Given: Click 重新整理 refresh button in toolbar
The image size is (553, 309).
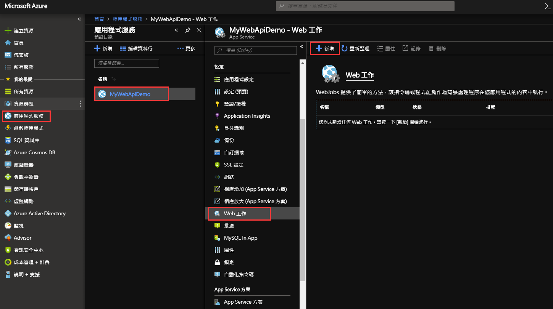Looking at the screenshot, I should (355, 48).
